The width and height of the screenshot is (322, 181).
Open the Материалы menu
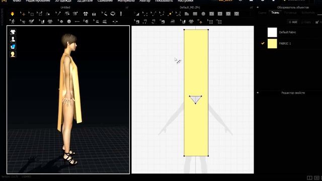(126, 1)
